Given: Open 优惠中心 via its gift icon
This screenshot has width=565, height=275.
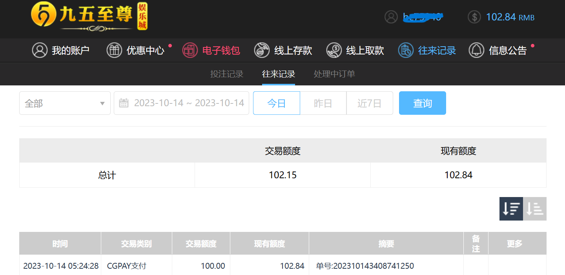Looking at the screenshot, I should 114,50.
